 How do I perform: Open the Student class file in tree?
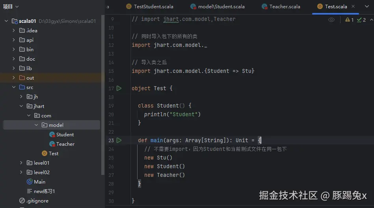pyautogui.click(x=61, y=135)
